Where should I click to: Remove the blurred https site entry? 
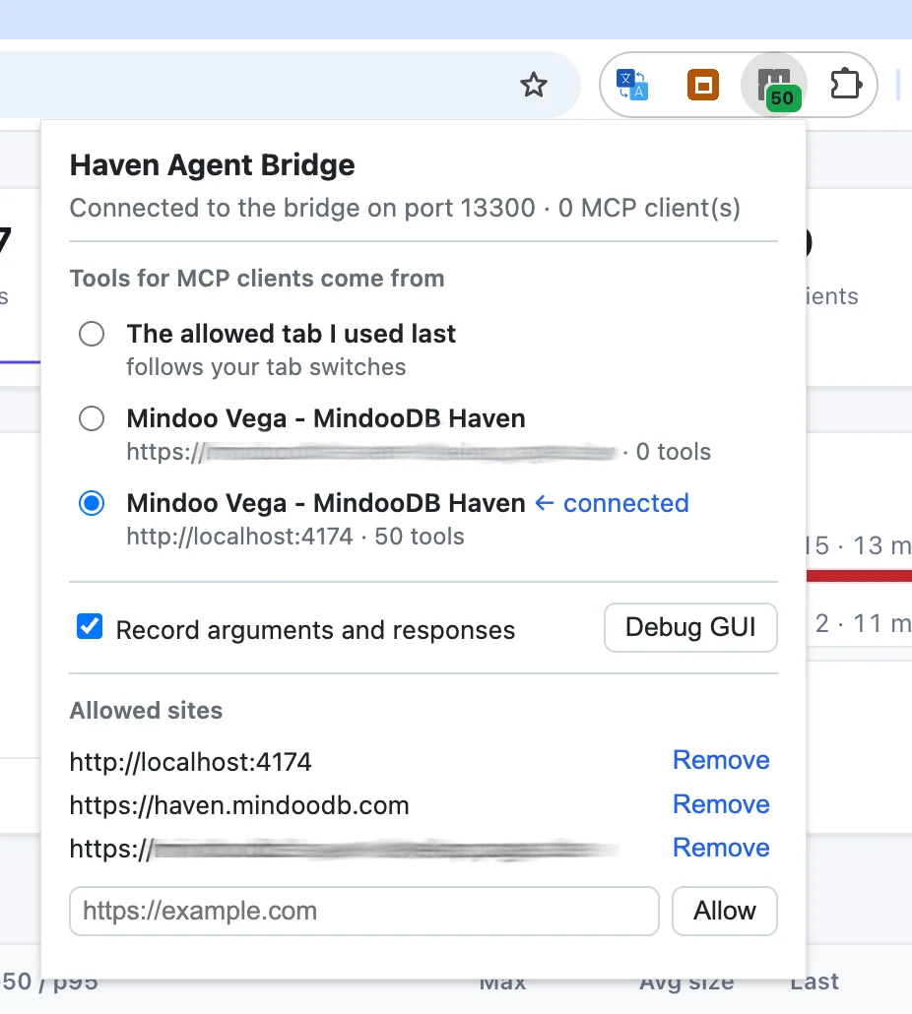pos(721,848)
